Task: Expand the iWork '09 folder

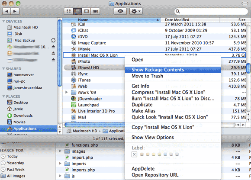Action: point(67,92)
